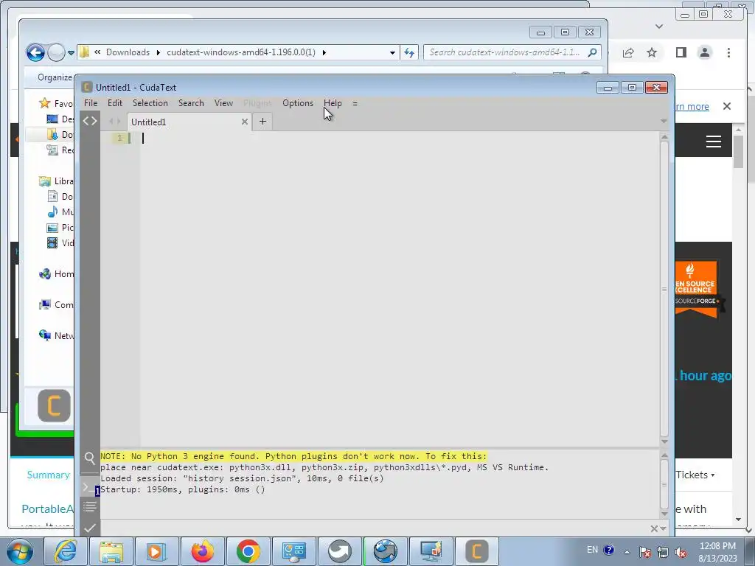Image resolution: width=755 pixels, height=566 pixels.
Task: Open Firefox from the taskbar
Action: 202,551
